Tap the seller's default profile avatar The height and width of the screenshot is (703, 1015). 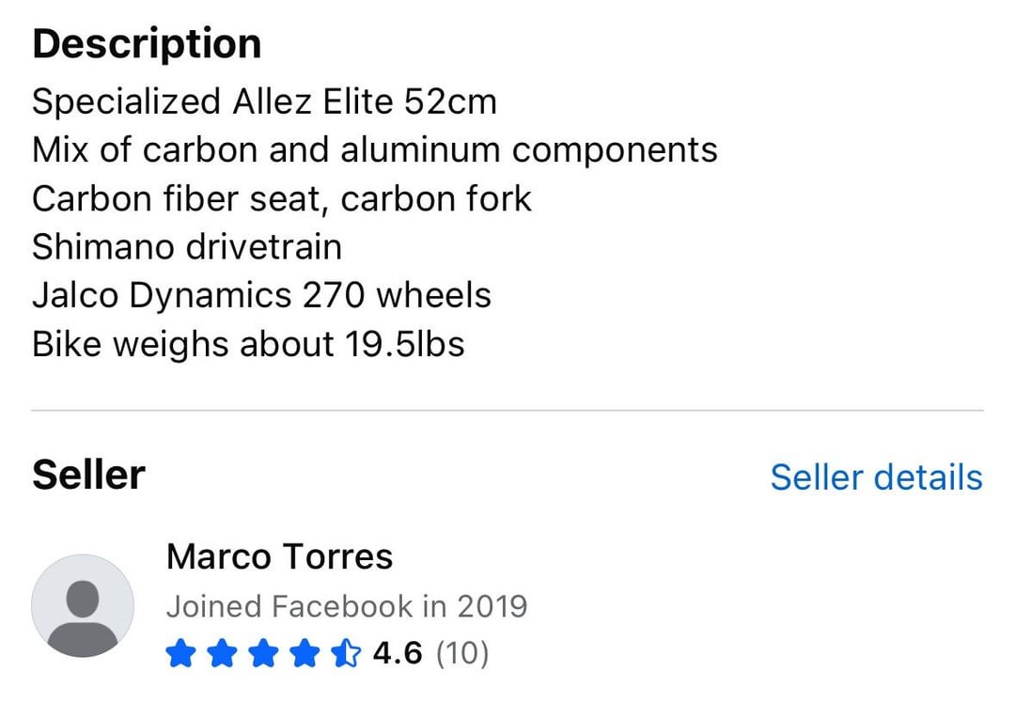pos(83,605)
